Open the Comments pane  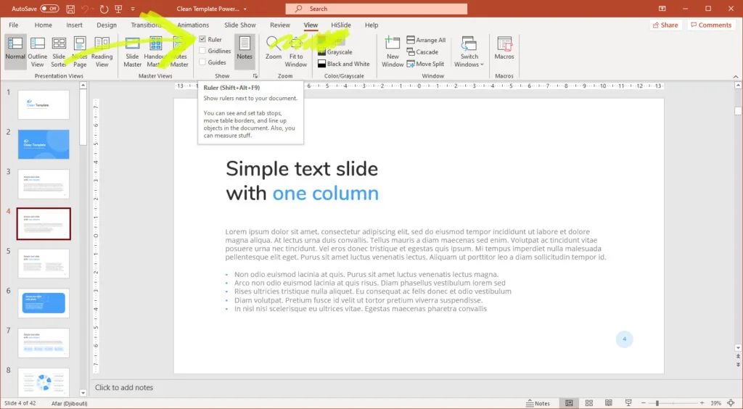(x=711, y=25)
